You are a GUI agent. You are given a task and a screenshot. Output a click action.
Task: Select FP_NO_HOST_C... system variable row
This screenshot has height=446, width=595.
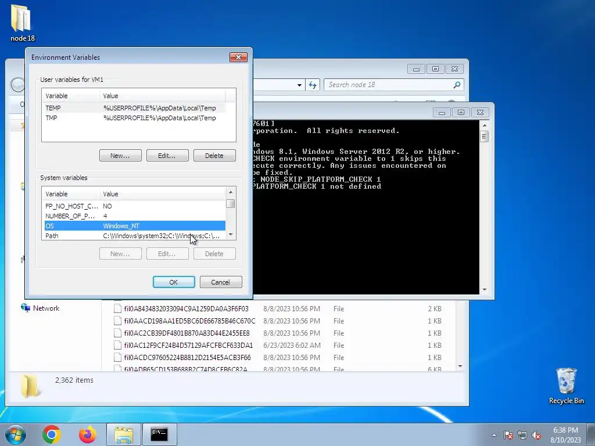click(135, 206)
